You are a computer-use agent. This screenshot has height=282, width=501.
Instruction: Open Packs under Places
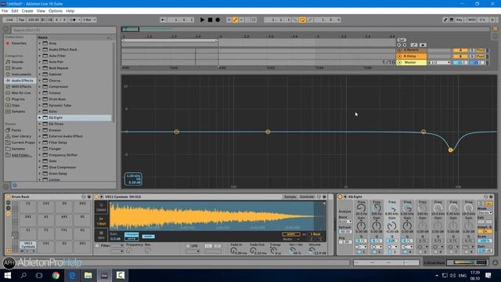[x=16, y=130]
